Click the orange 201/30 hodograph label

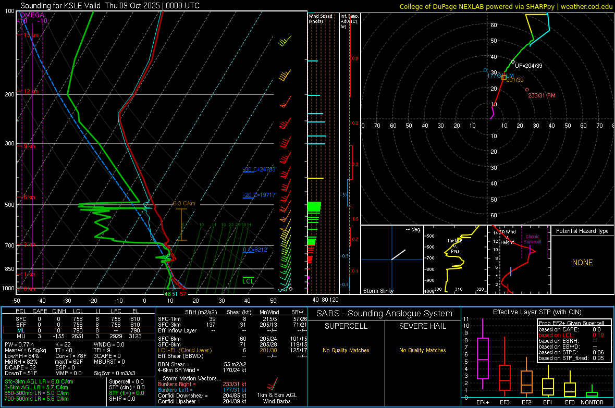(x=514, y=80)
